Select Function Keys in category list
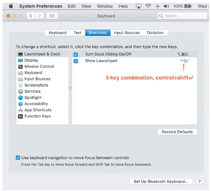Screen dimensions: 211x191 click(42, 116)
